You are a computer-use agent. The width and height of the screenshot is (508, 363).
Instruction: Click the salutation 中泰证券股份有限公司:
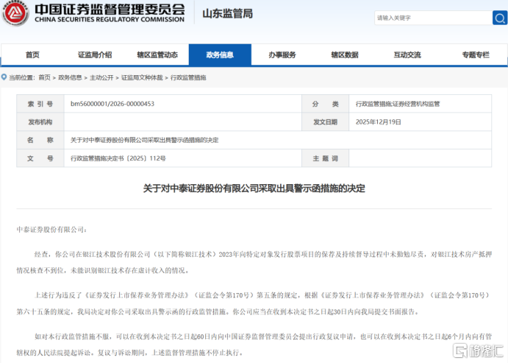[52, 230]
